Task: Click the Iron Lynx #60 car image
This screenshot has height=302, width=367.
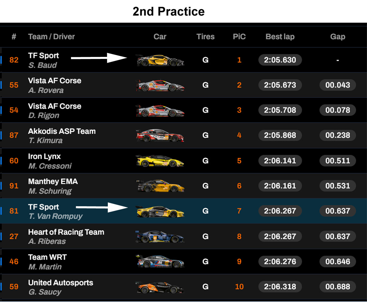Action: point(160,160)
